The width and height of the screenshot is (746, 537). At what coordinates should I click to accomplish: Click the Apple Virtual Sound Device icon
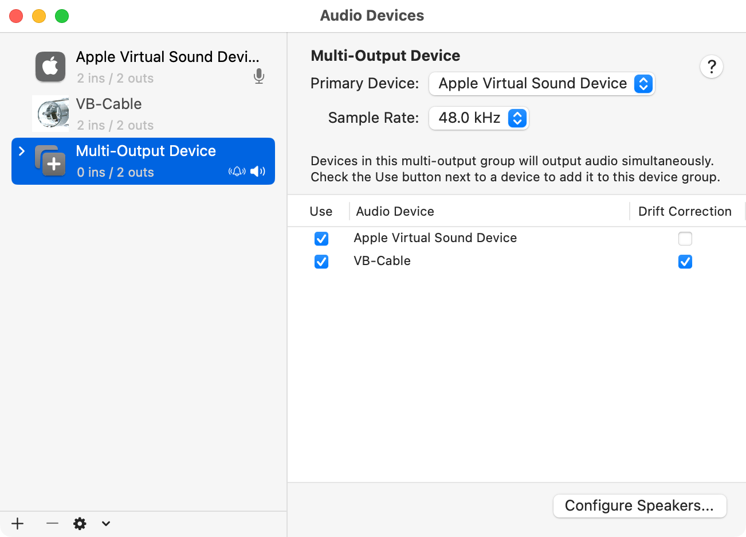[50, 67]
